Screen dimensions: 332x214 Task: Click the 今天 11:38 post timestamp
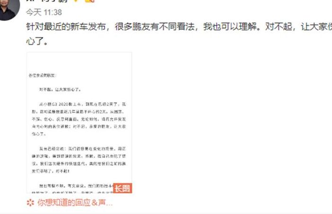point(44,12)
